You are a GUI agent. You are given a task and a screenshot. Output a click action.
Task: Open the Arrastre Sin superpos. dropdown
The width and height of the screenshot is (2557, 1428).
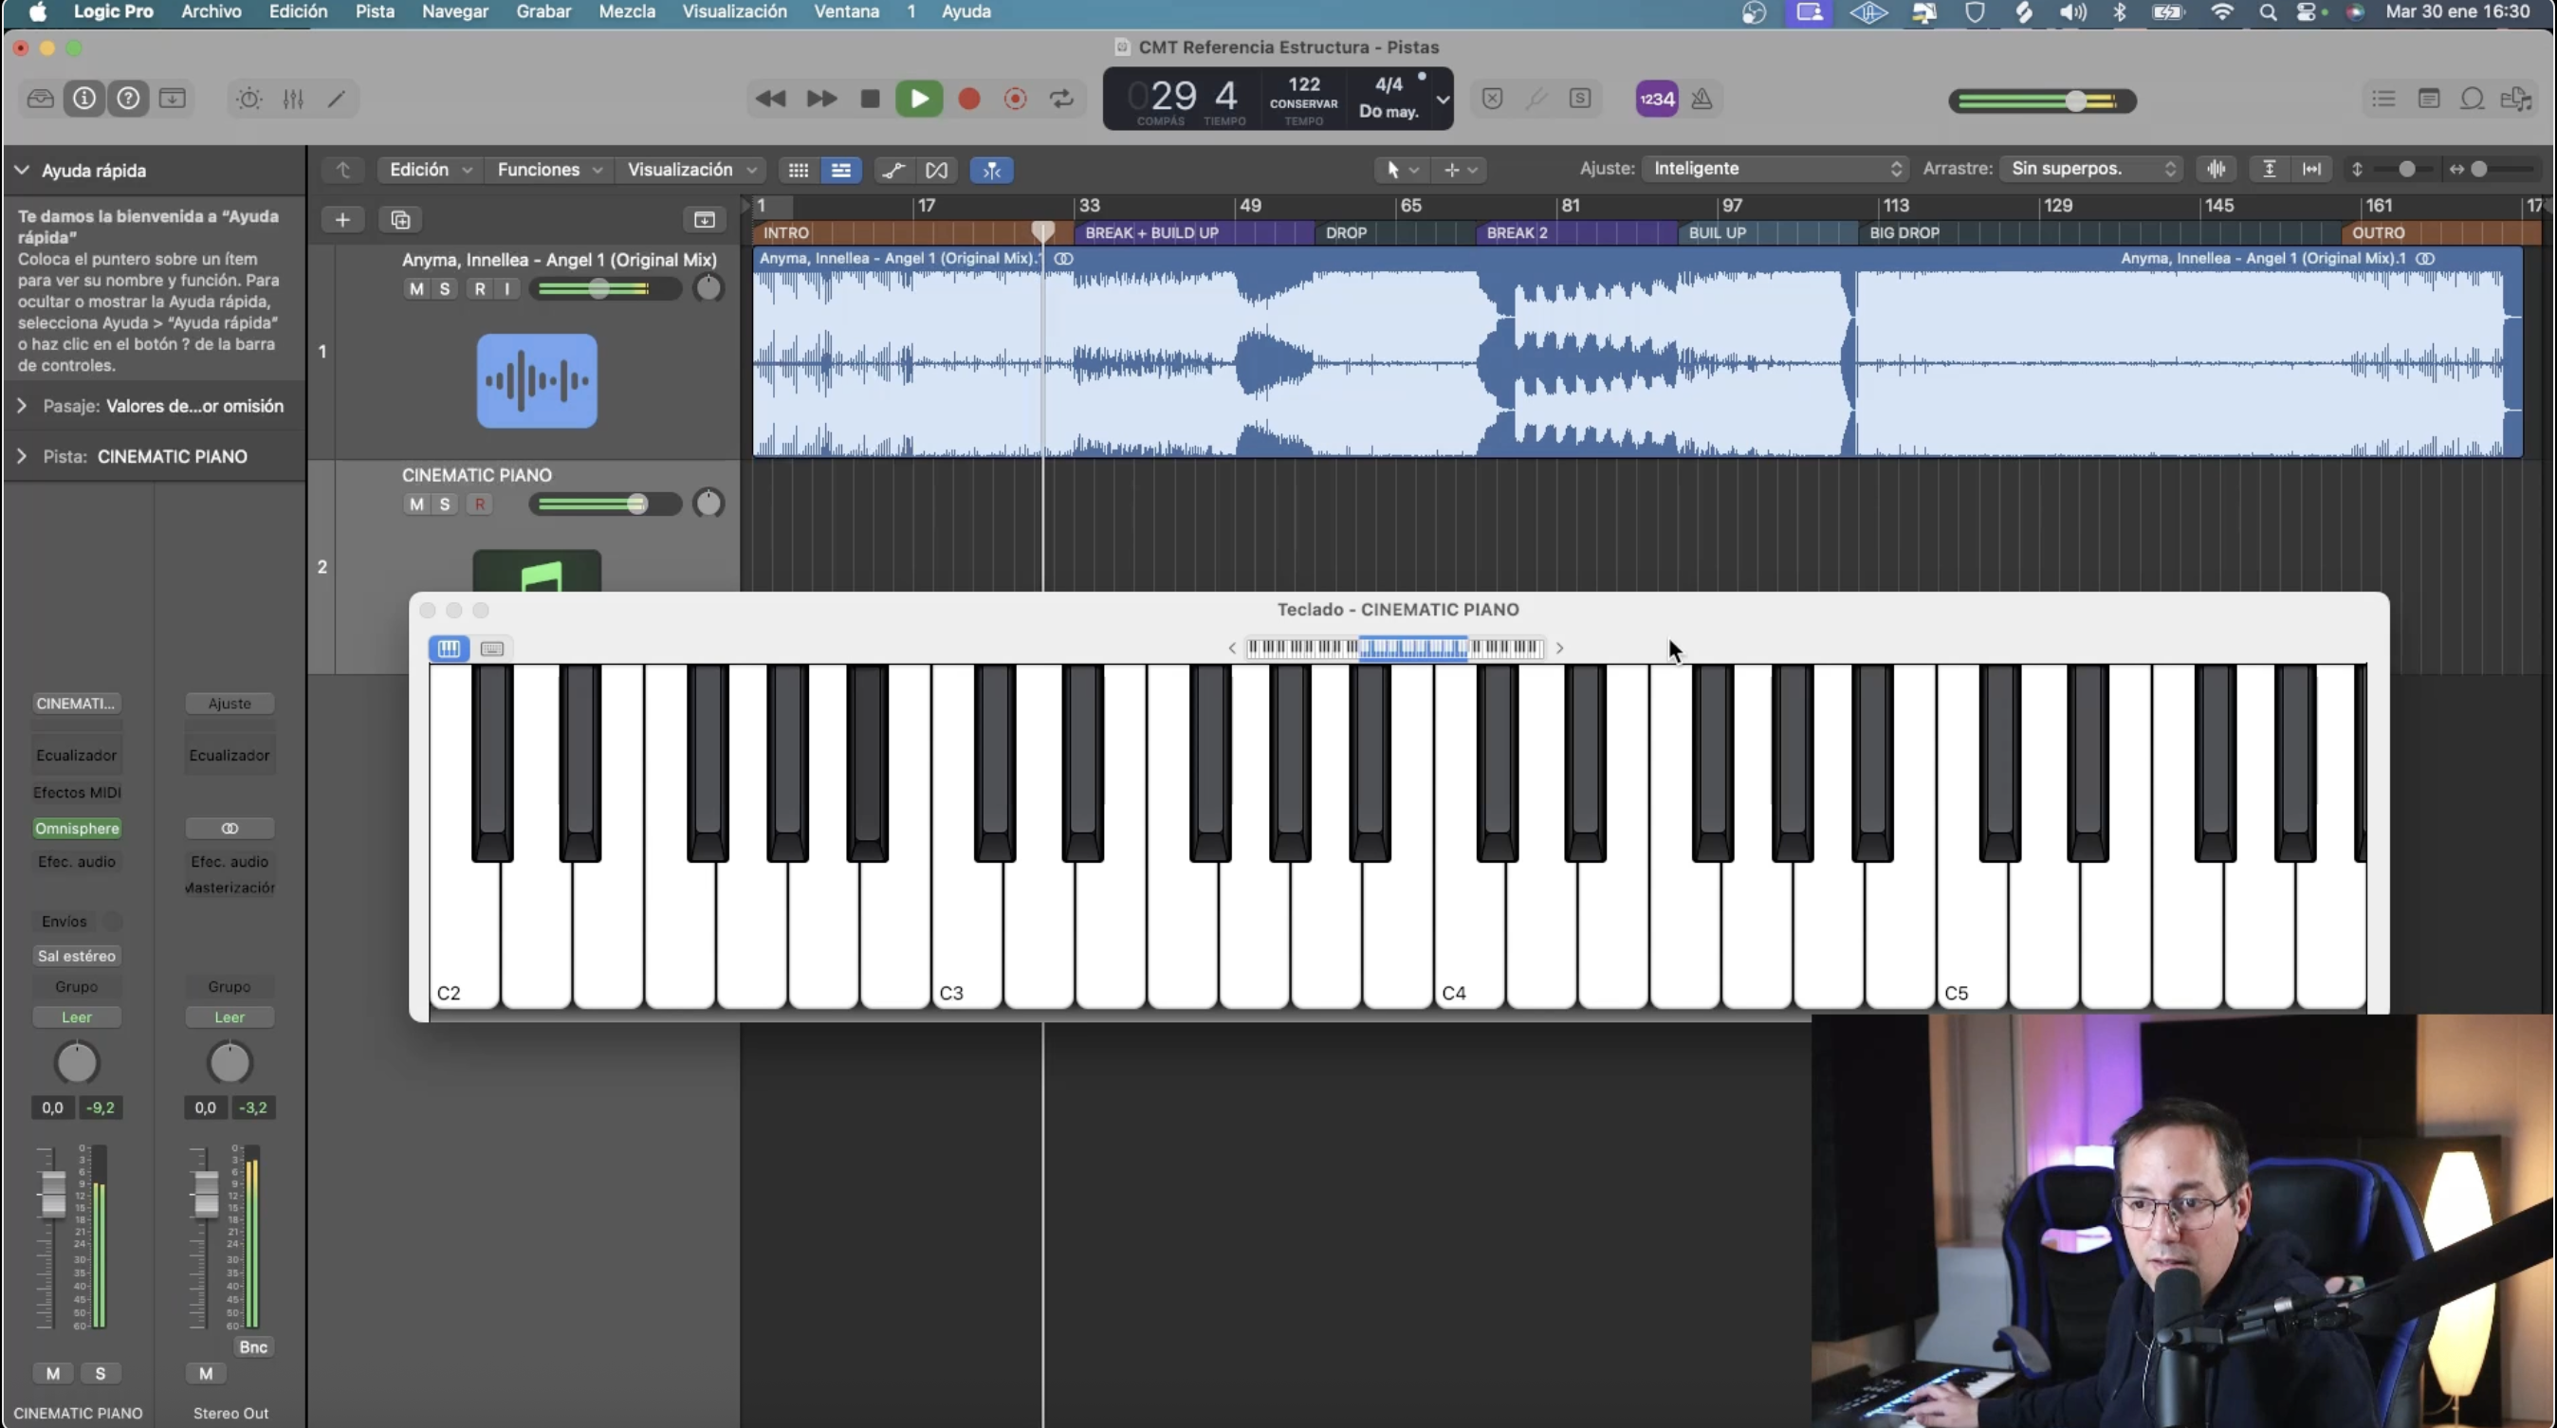2088,169
